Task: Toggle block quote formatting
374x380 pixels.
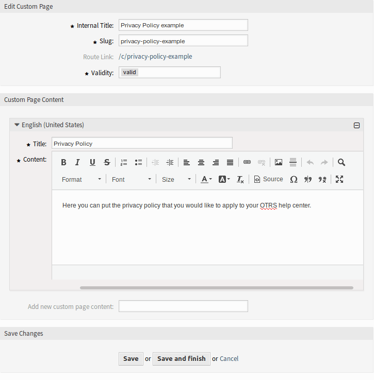Action: point(308,179)
